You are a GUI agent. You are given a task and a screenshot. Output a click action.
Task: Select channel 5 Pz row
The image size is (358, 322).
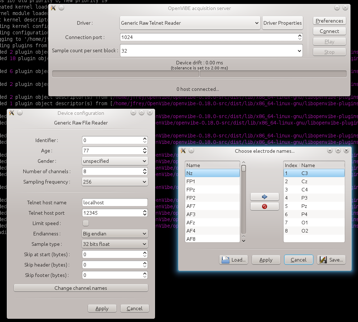tap(314, 206)
